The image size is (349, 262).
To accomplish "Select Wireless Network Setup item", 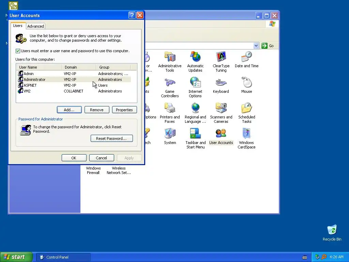I will (x=119, y=170).
